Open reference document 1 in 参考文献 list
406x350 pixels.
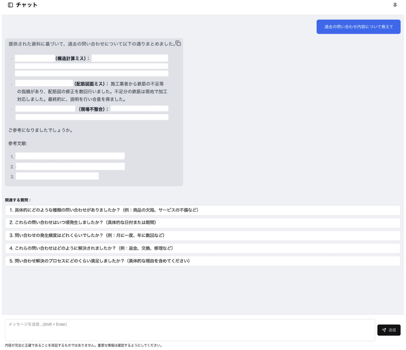[69, 156]
